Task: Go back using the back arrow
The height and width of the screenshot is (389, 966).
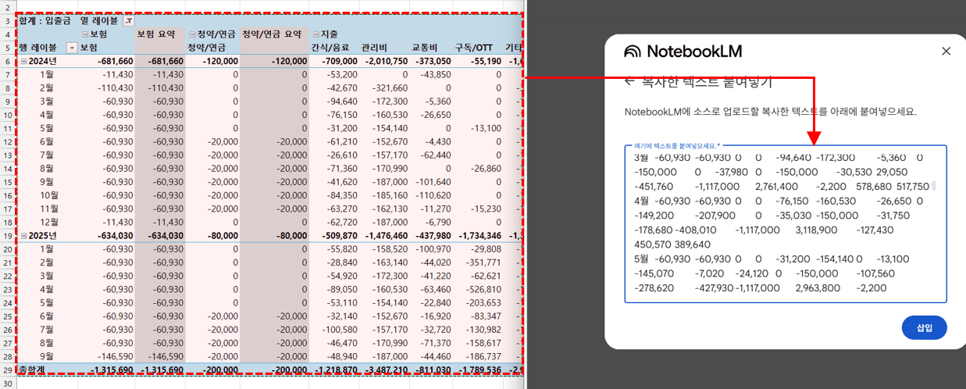Action: tap(629, 81)
